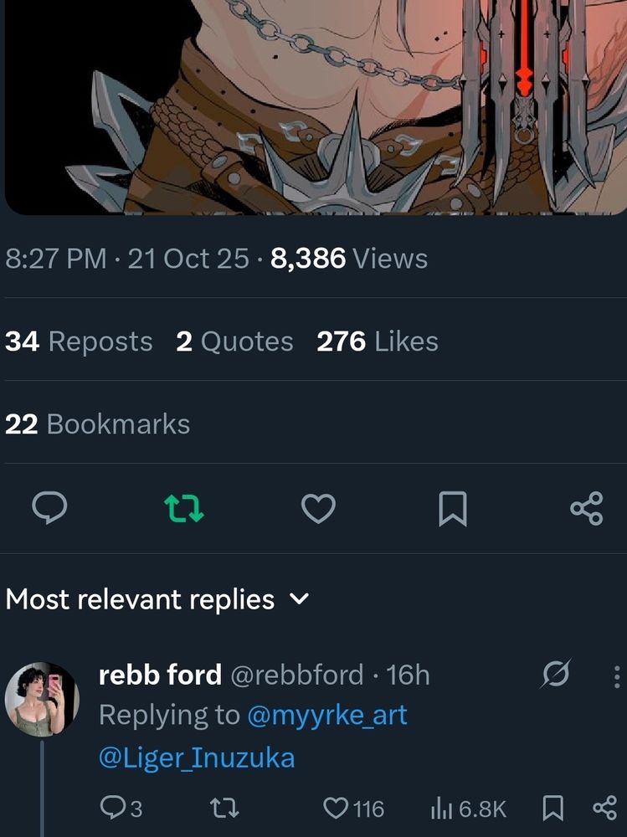Like the post using the heart icon

click(x=319, y=509)
